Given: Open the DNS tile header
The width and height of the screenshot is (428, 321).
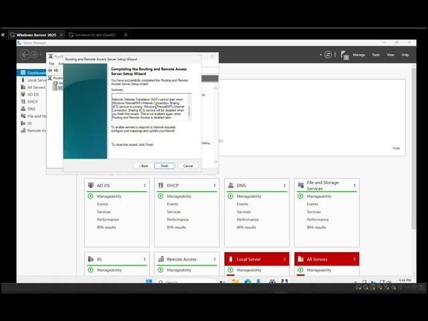Looking at the screenshot, I should [x=257, y=185].
